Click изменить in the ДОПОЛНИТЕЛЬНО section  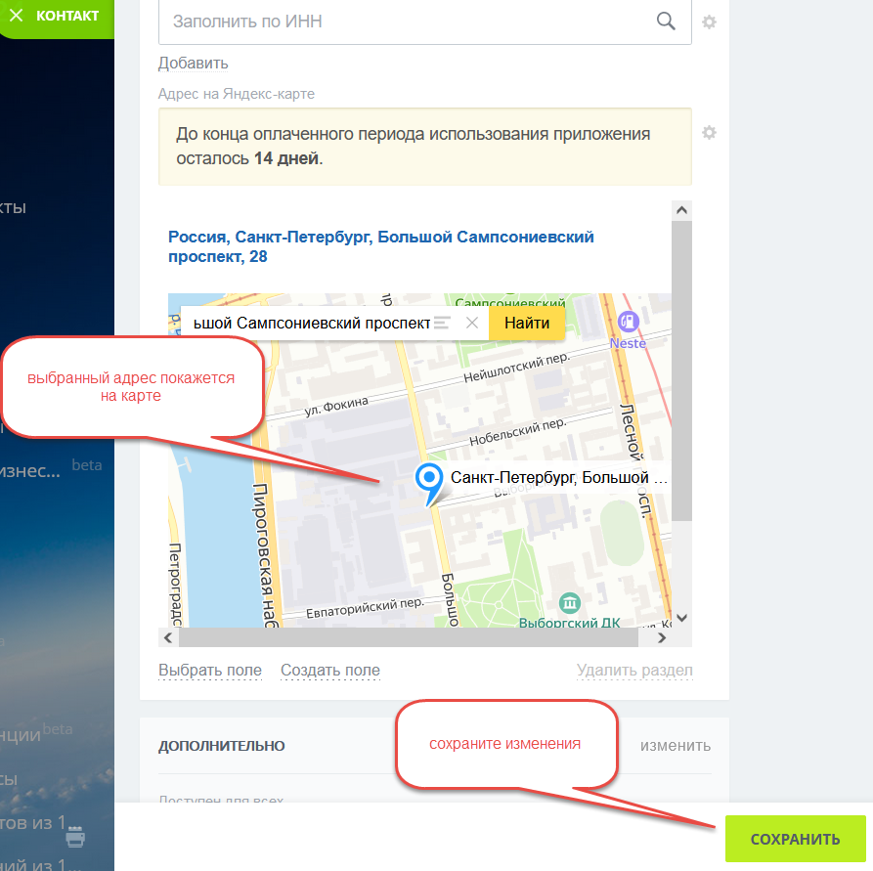(676, 745)
